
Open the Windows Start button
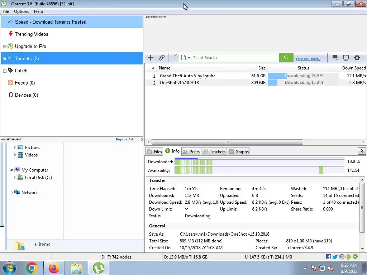pyautogui.click(x=10, y=268)
